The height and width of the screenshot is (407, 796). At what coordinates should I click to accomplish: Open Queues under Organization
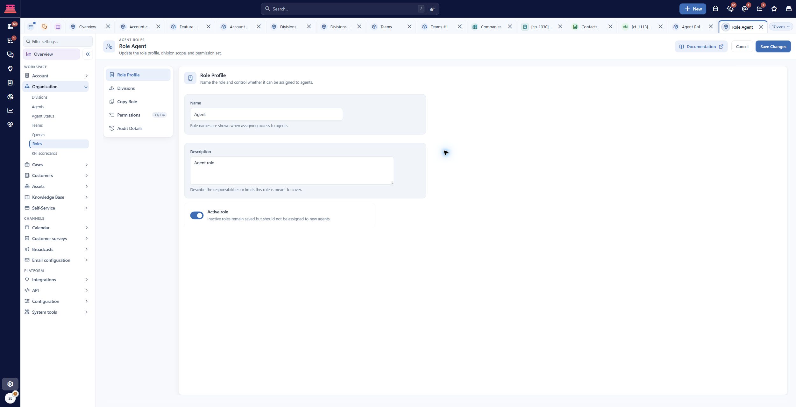coord(38,135)
